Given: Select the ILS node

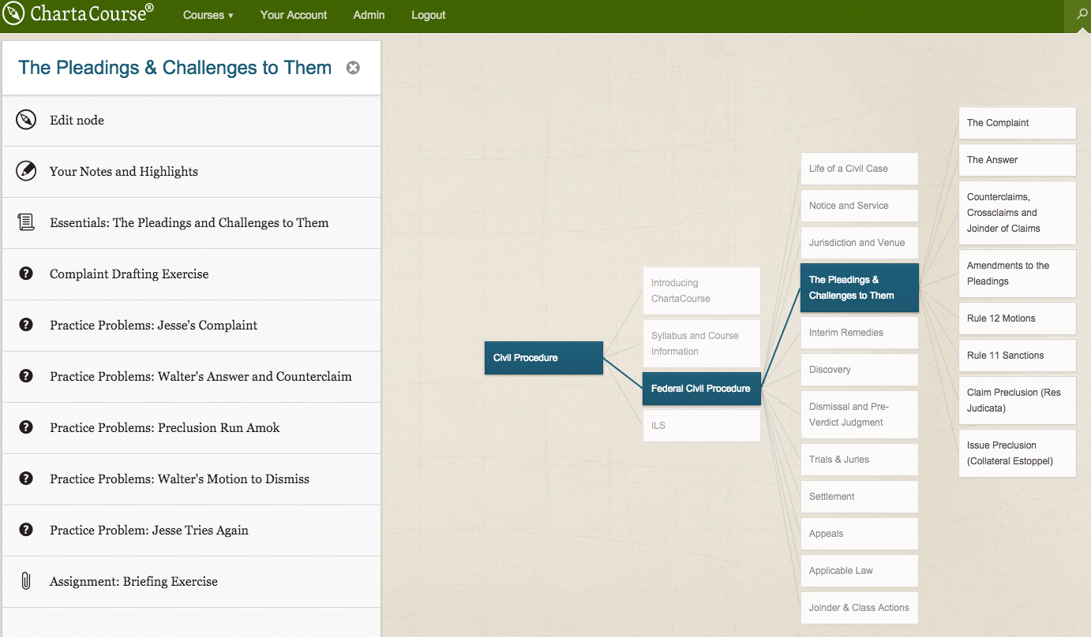Looking at the screenshot, I should coord(702,426).
